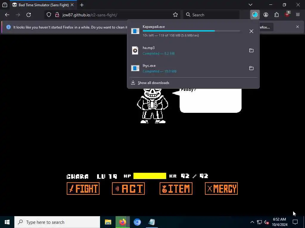Click the taskbar Type here to search box
305x228 pixels.
57,222
